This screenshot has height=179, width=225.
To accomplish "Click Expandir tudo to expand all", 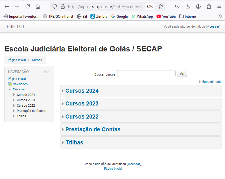I will 211,82.
